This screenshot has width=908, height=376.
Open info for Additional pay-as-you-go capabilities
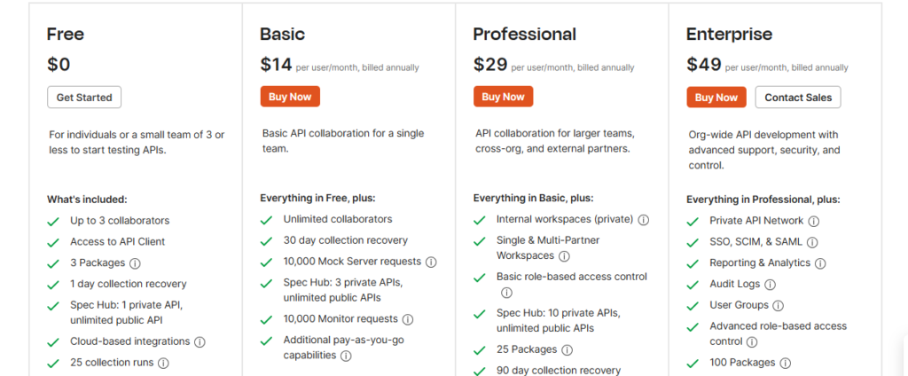coord(346,356)
